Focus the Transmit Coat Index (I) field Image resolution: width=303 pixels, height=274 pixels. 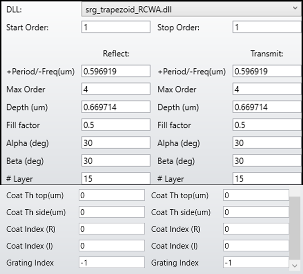pyautogui.click(x=256, y=246)
